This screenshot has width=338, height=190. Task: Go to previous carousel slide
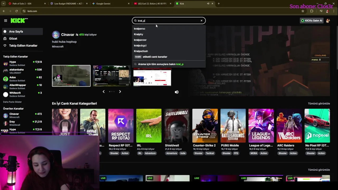pyautogui.click(x=104, y=92)
